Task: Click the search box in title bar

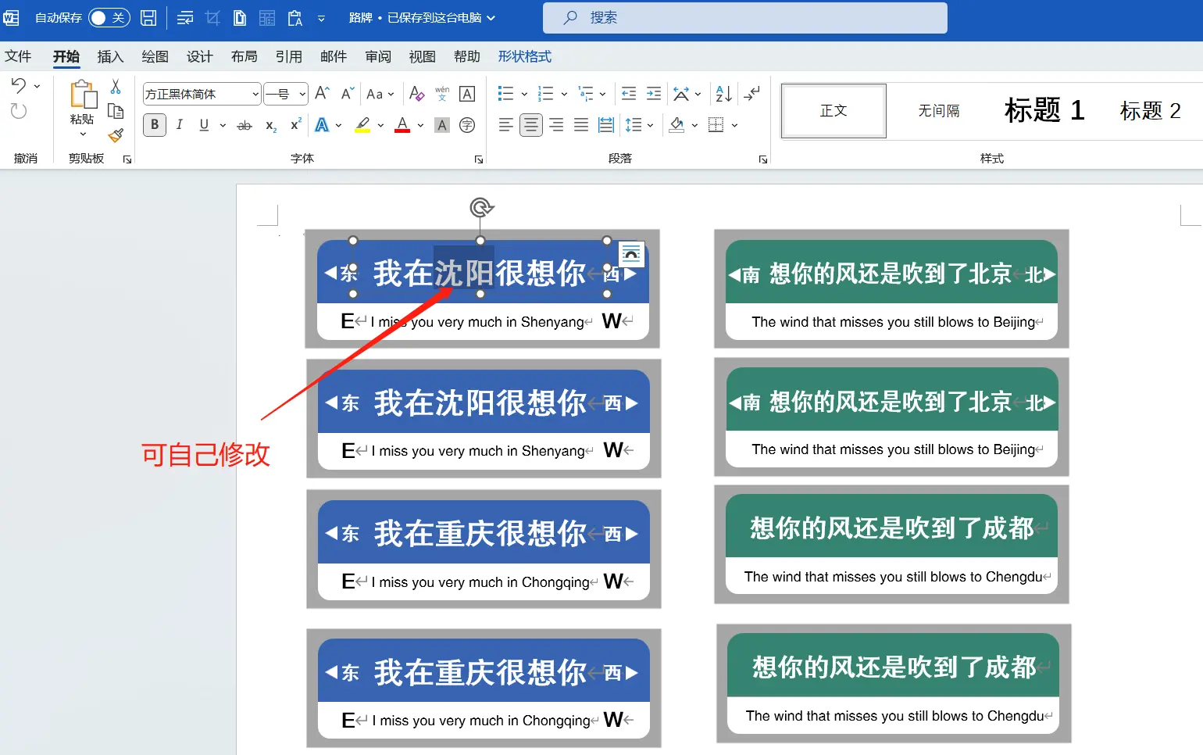Action: point(744,18)
